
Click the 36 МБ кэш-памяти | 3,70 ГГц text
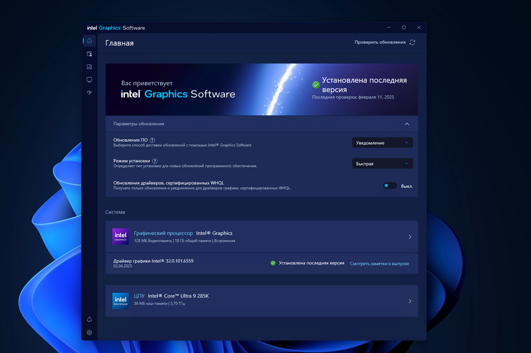coord(159,304)
